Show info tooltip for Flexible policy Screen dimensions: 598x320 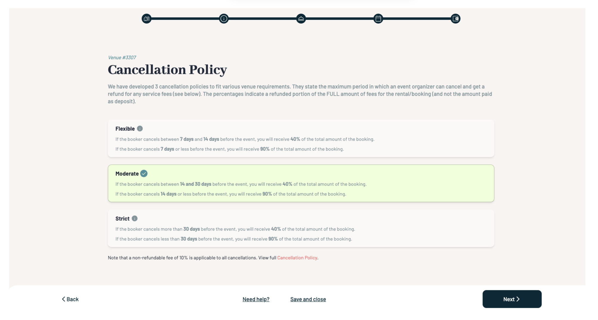140,129
